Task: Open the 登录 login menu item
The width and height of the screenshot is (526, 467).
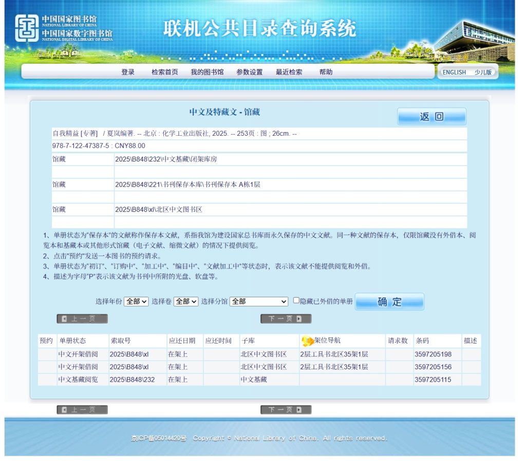Action: (128, 72)
